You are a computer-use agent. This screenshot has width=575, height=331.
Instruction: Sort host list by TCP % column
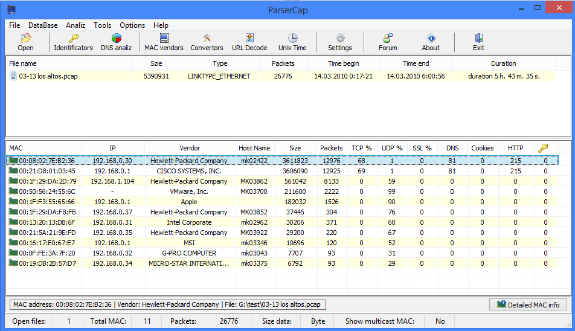[362, 148]
